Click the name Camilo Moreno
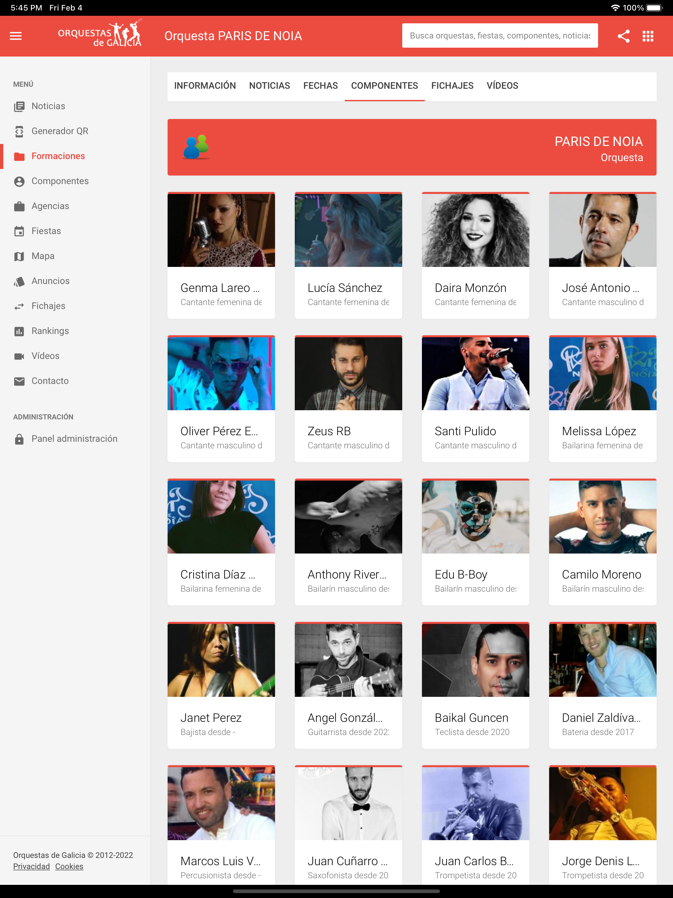 point(602,575)
